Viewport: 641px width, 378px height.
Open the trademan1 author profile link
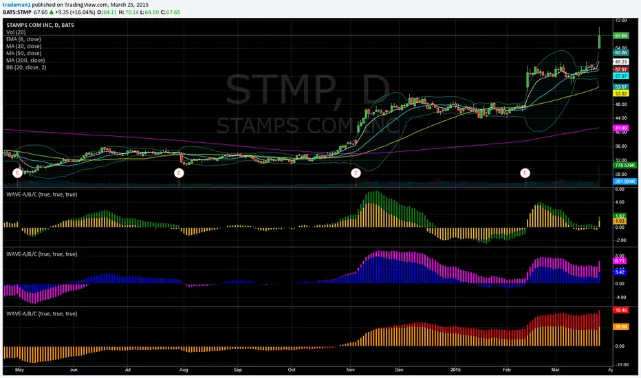coord(17,5)
